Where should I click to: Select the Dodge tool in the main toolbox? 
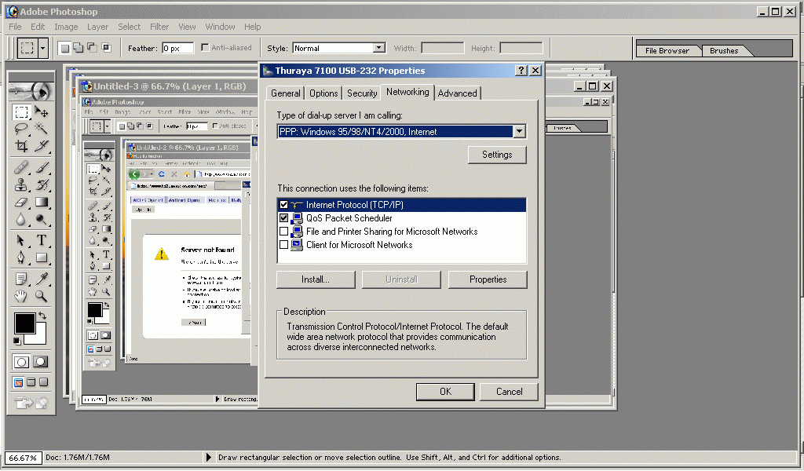(42, 219)
